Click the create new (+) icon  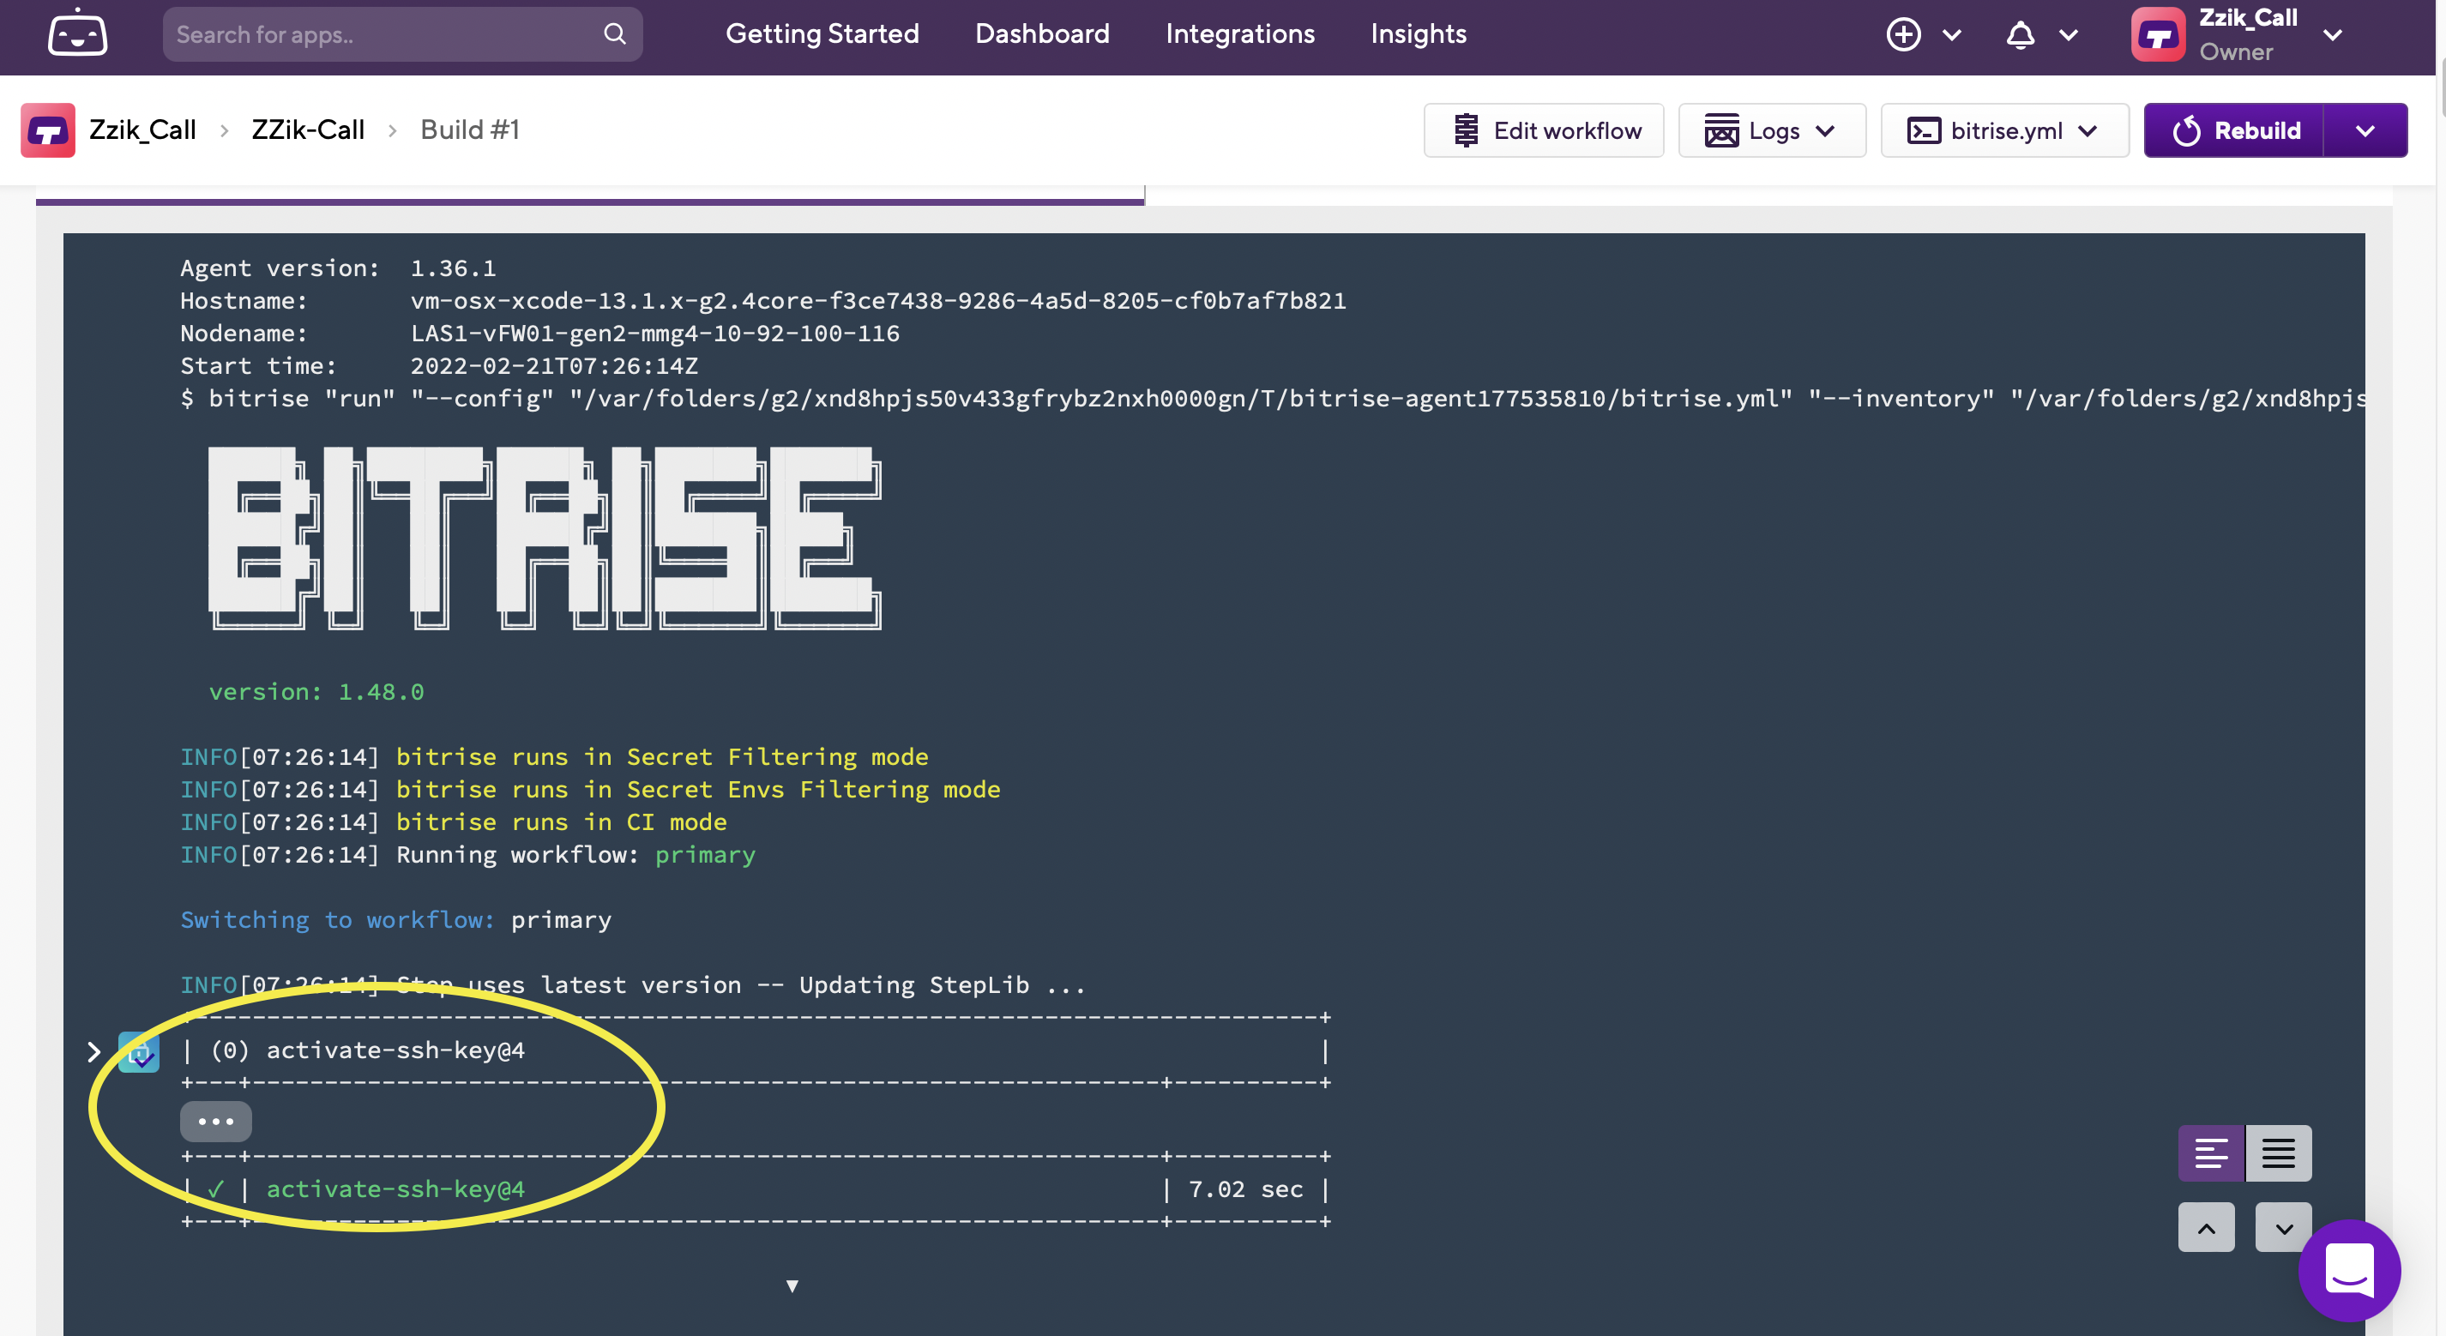pyautogui.click(x=1903, y=35)
